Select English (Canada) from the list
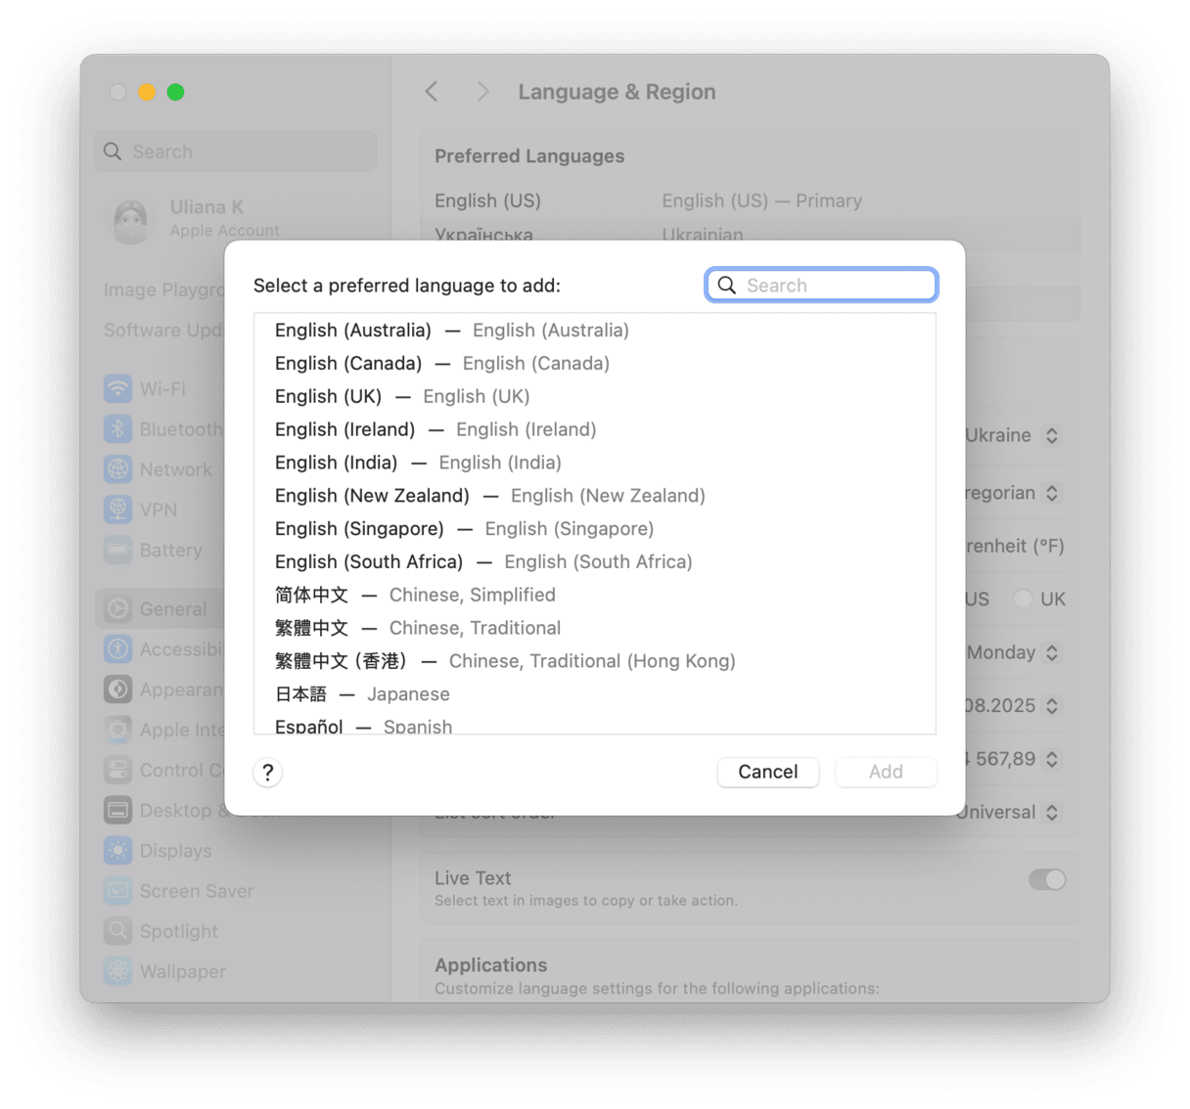The image size is (1190, 1109). pyautogui.click(x=595, y=364)
